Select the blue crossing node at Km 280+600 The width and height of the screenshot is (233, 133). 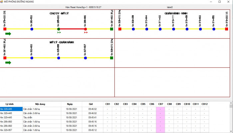[x=32, y=29]
